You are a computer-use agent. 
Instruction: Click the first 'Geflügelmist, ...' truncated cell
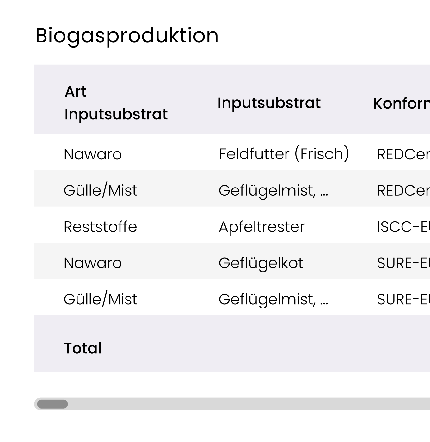click(273, 190)
